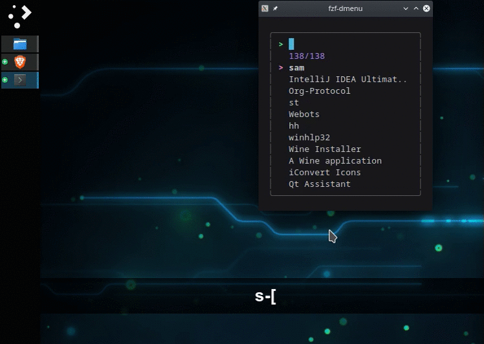Open the file manager folder icon
The image size is (484, 344).
(20, 44)
